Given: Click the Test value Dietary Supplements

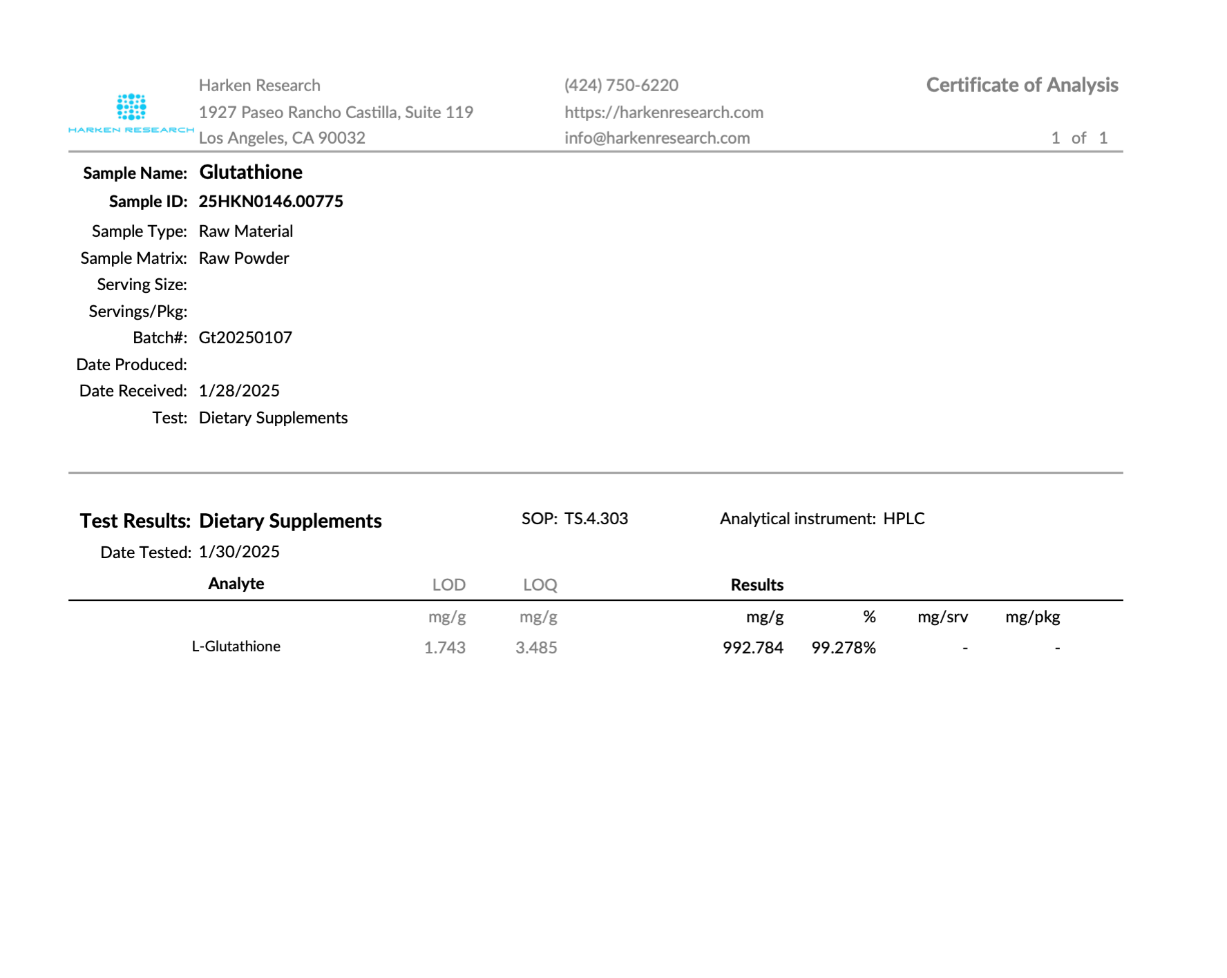Looking at the screenshot, I should pyautogui.click(x=273, y=418).
